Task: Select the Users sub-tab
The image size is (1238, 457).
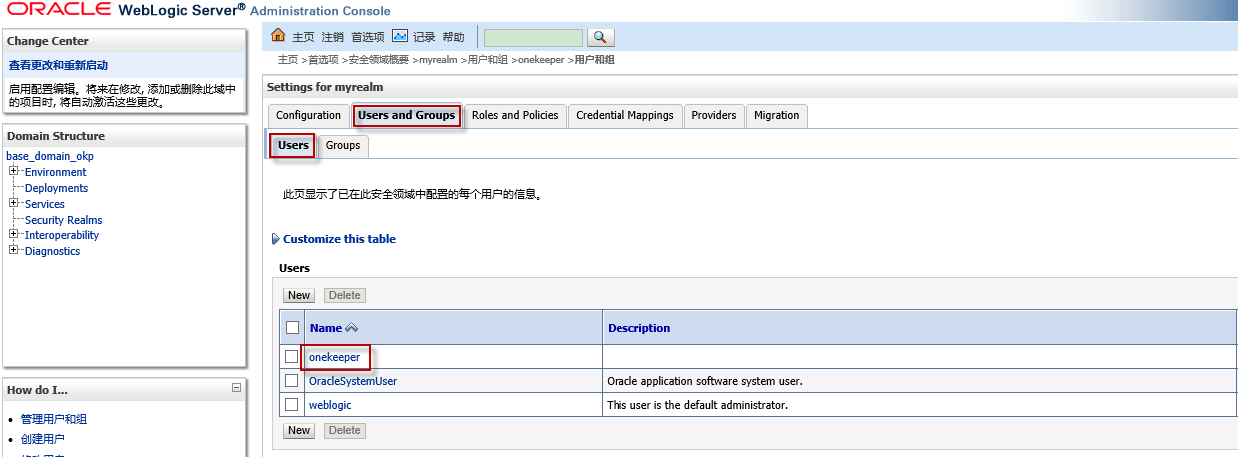Action: [293, 145]
